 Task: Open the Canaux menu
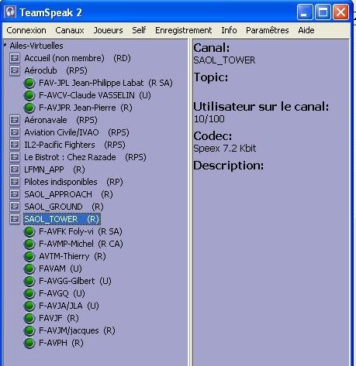pyautogui.click(x=70, y=30)
